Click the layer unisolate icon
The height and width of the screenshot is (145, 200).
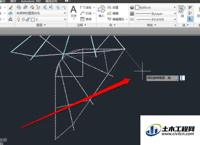tap(51, 7)
